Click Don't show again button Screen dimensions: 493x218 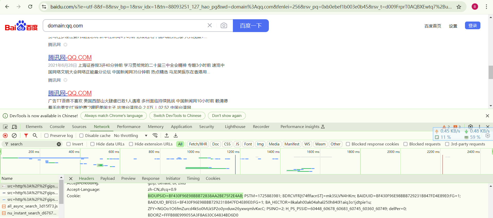[x=227, y=116]
